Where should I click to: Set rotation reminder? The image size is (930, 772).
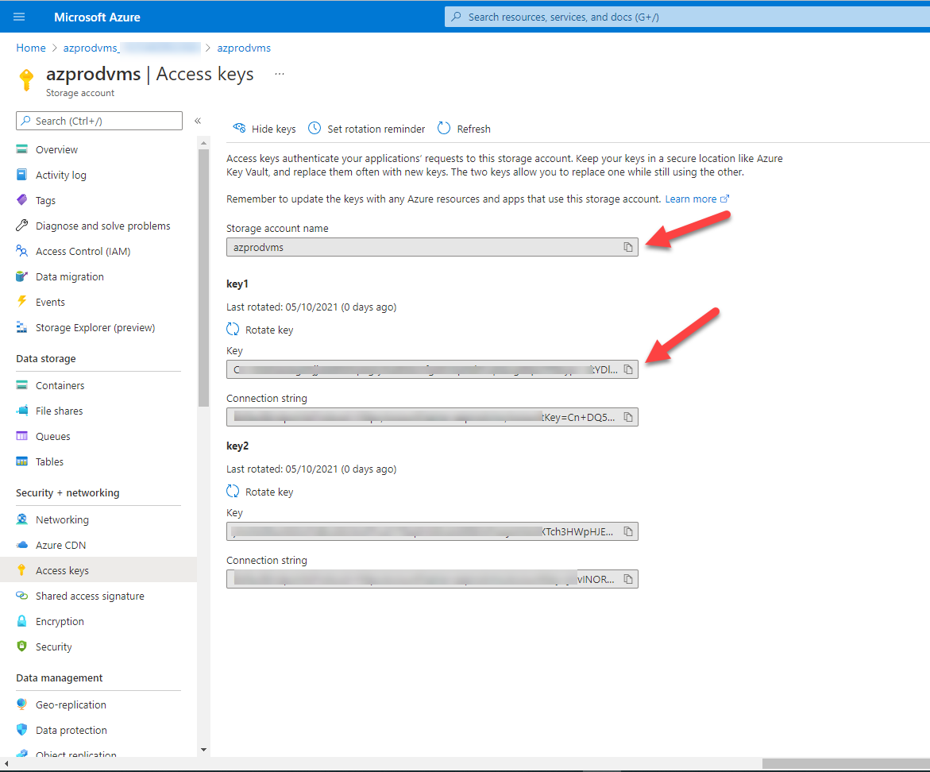367,129
